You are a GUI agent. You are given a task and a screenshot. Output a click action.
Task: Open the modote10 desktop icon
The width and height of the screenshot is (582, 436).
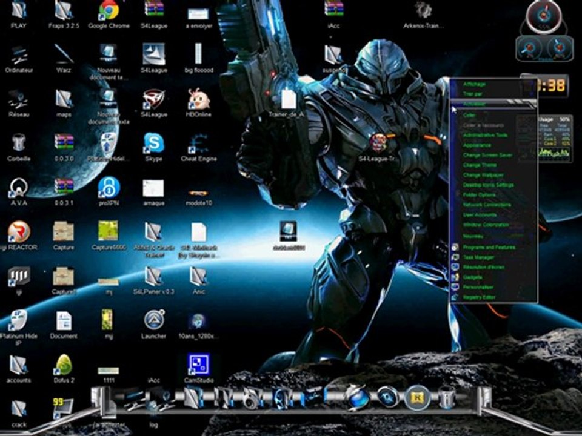pyautogui.click(x=199, y=197)
